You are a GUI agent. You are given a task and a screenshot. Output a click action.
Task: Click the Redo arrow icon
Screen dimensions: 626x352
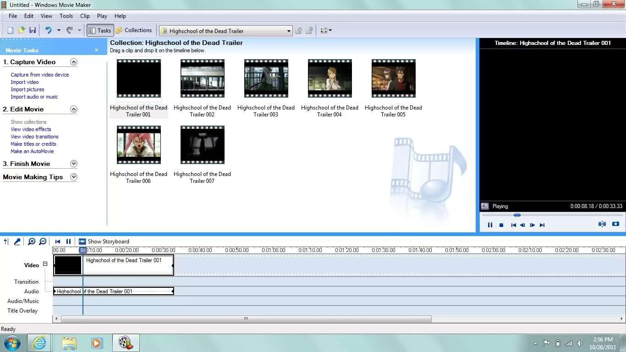point(70,30)
